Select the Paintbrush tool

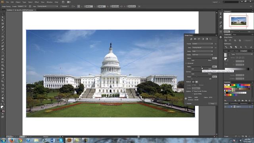pyautogui.click(x=3, y=40)
